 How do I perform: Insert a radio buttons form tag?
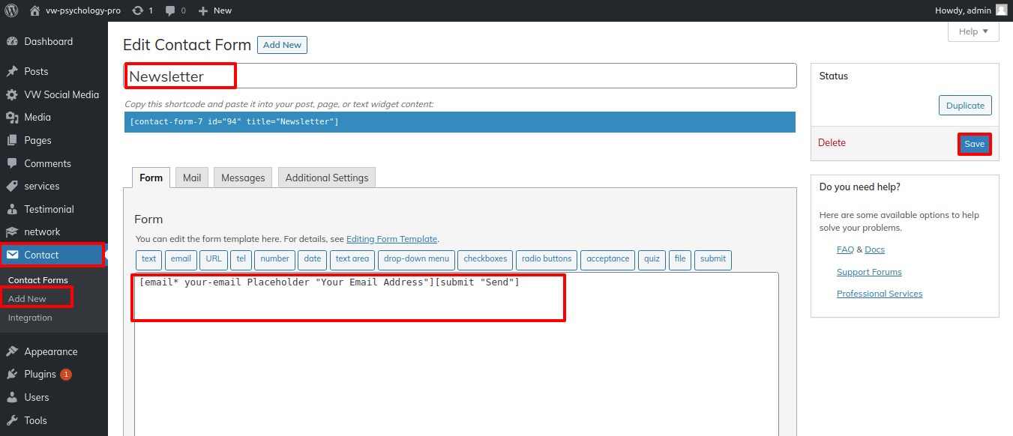(547, 259)
